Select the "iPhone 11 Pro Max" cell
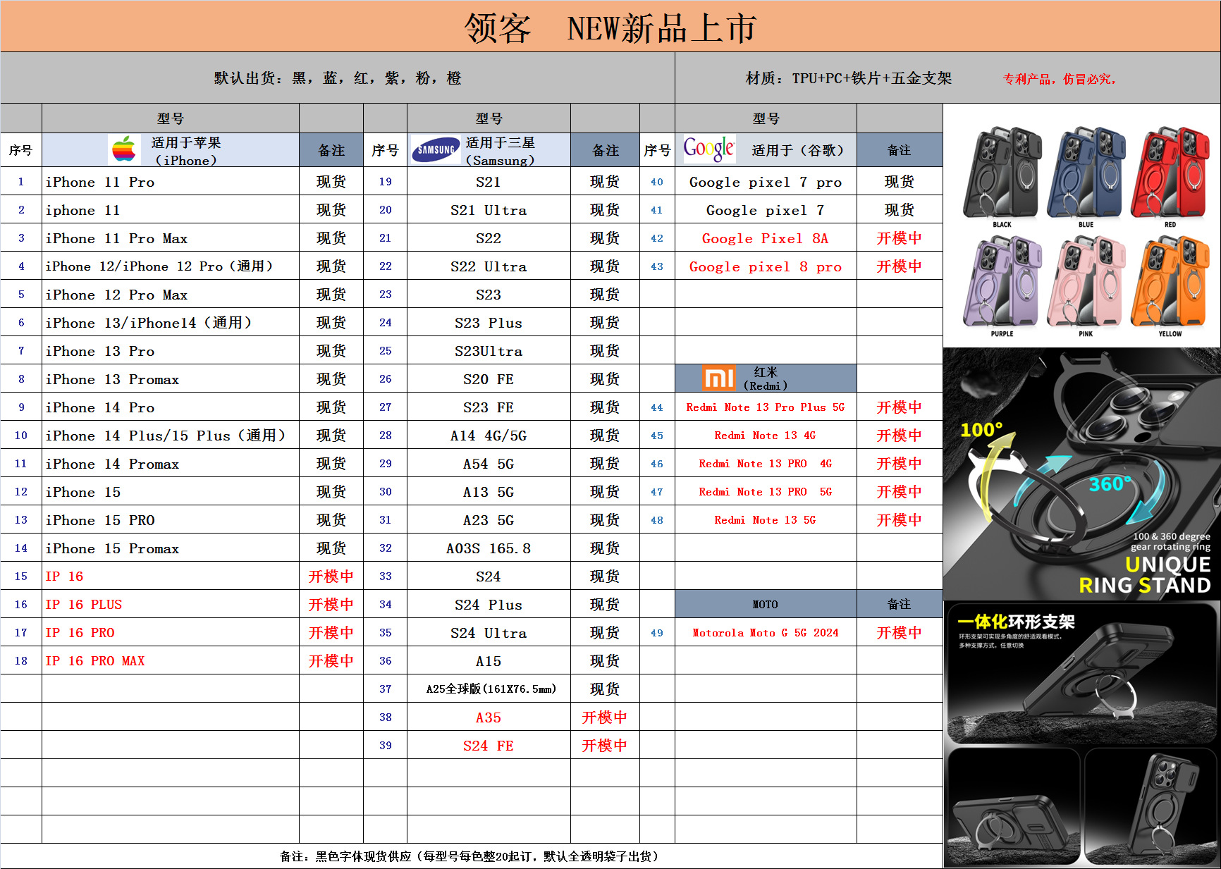 coord(171,238)
